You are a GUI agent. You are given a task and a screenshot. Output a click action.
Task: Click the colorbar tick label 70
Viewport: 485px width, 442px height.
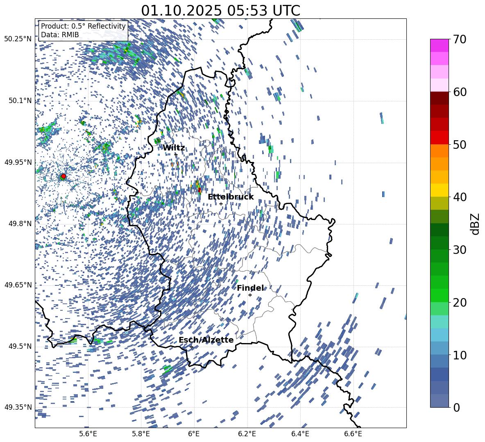click(x=460, y=40)
